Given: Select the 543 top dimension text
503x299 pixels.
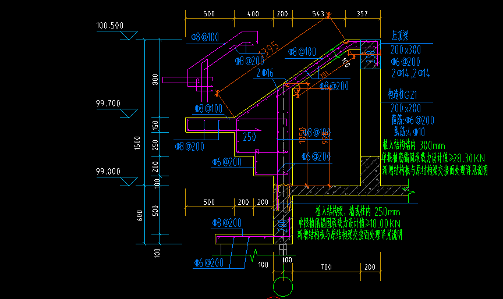Looking at the screenshot, I should 318,13.
